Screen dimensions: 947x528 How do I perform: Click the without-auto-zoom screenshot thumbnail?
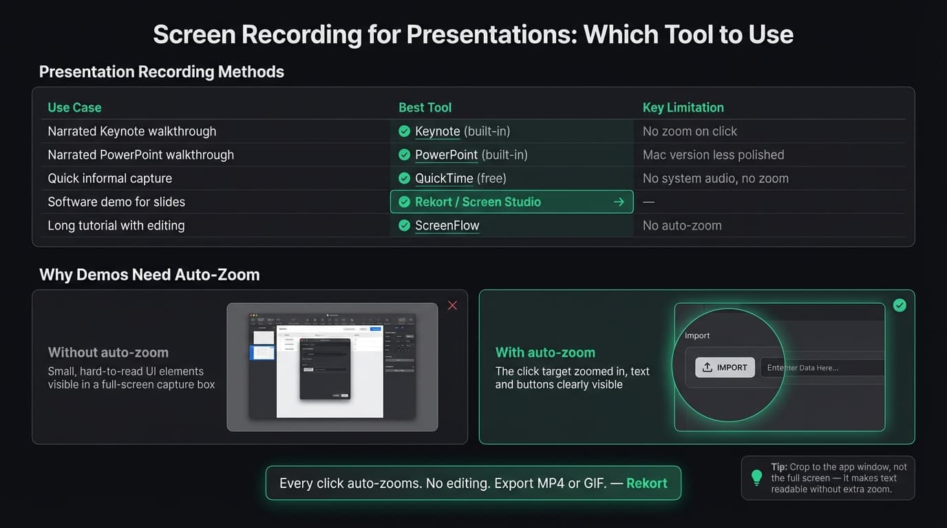(332, 367)
